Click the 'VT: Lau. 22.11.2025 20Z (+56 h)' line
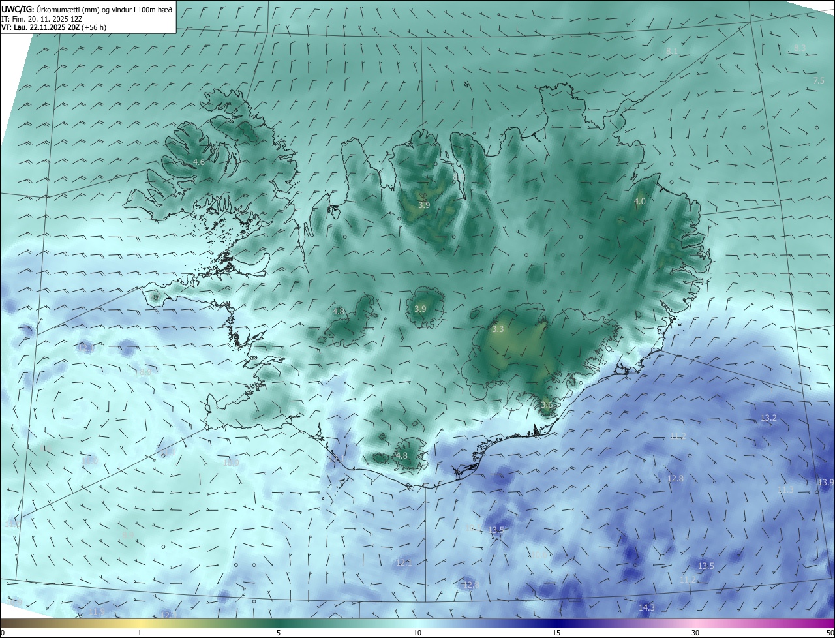835x638 pixels. (x=54, y=27)
